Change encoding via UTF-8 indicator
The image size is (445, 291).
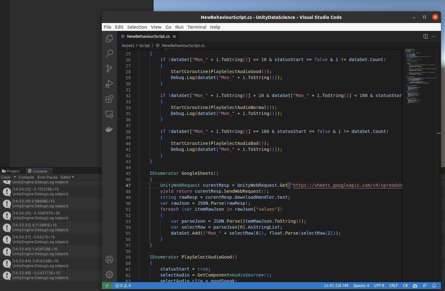[379, 286]
